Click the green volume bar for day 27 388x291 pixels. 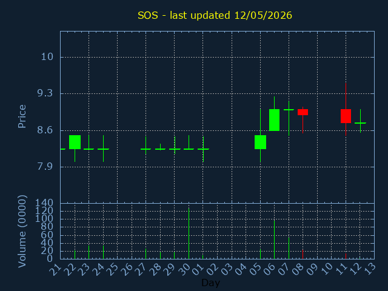[145, 254]
